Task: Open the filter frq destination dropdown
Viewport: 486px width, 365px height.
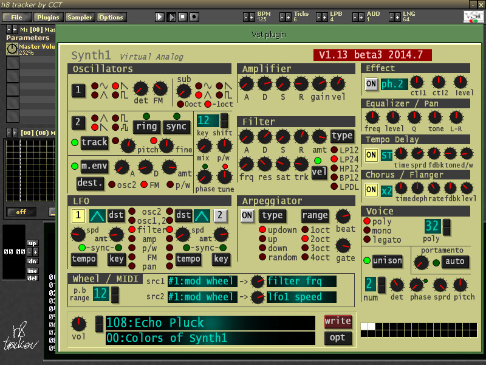Action: pyautogui.click(x=301, y=281)
